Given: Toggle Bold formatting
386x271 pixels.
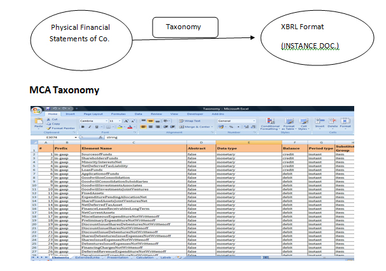Looking at the screenshot, I should tap(82, 126).
